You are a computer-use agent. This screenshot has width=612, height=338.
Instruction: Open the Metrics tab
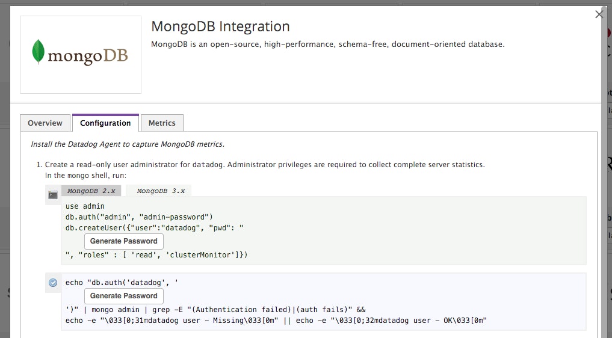(162, 123)
